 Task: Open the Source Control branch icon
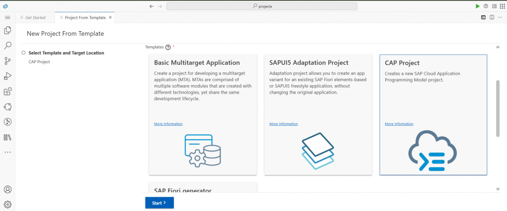(7, 61)
